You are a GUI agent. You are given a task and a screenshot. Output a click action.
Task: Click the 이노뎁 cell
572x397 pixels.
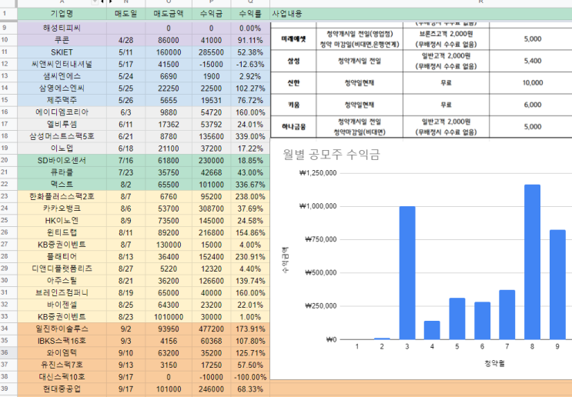62,148
